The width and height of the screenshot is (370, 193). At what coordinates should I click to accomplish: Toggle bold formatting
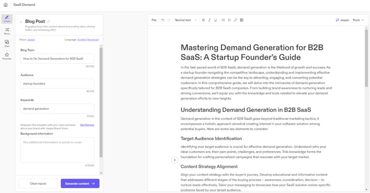(x=203, y=20)
